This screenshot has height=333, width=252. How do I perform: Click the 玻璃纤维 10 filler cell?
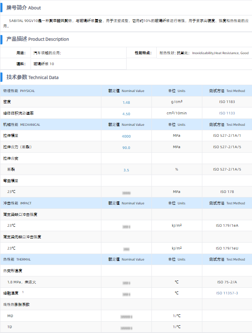tap(44, 64)
